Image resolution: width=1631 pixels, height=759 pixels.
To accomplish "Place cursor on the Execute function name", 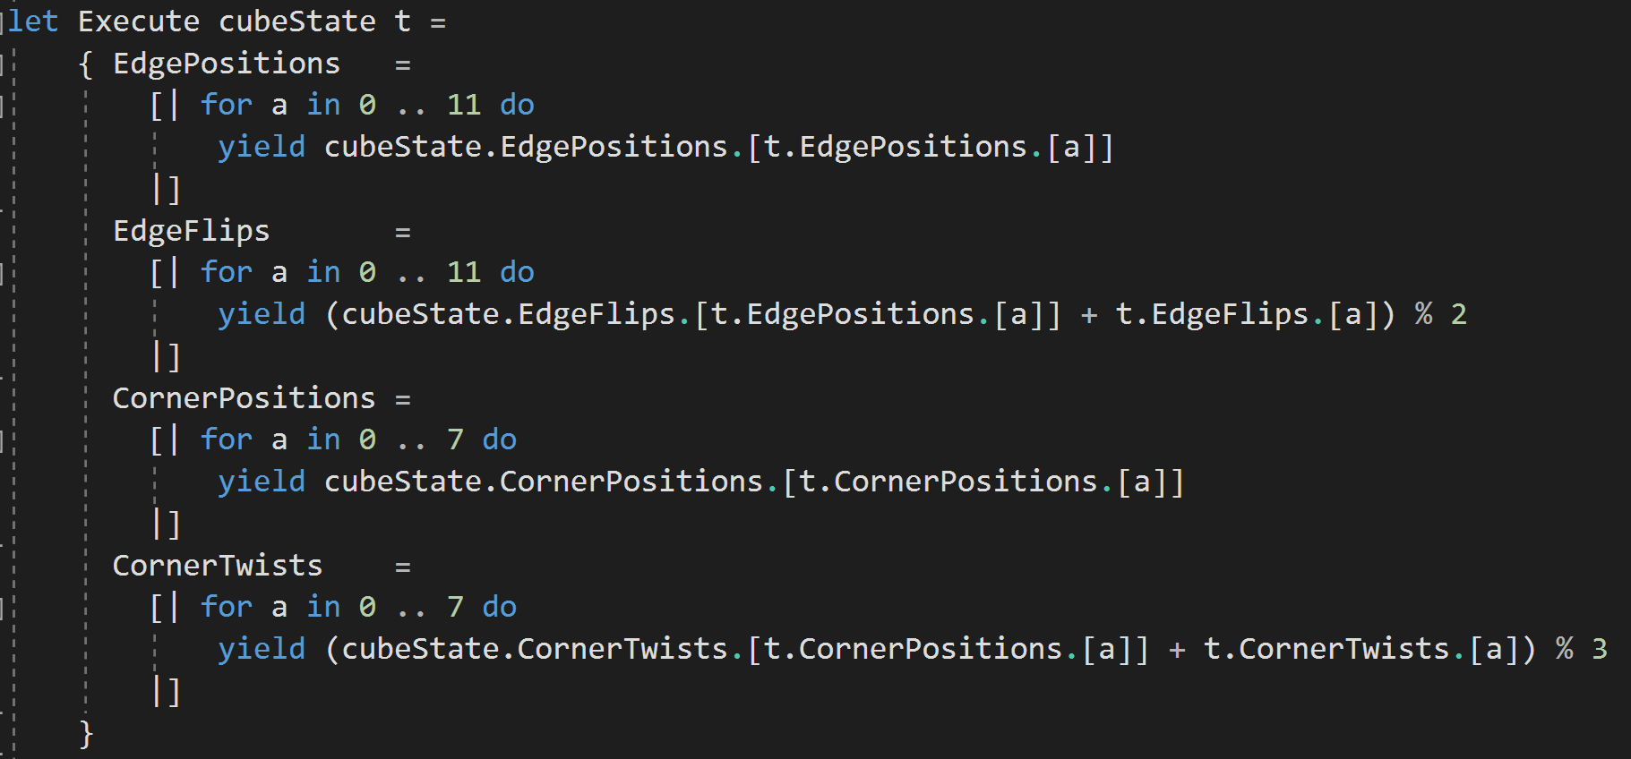I will [x=138, y=21].
